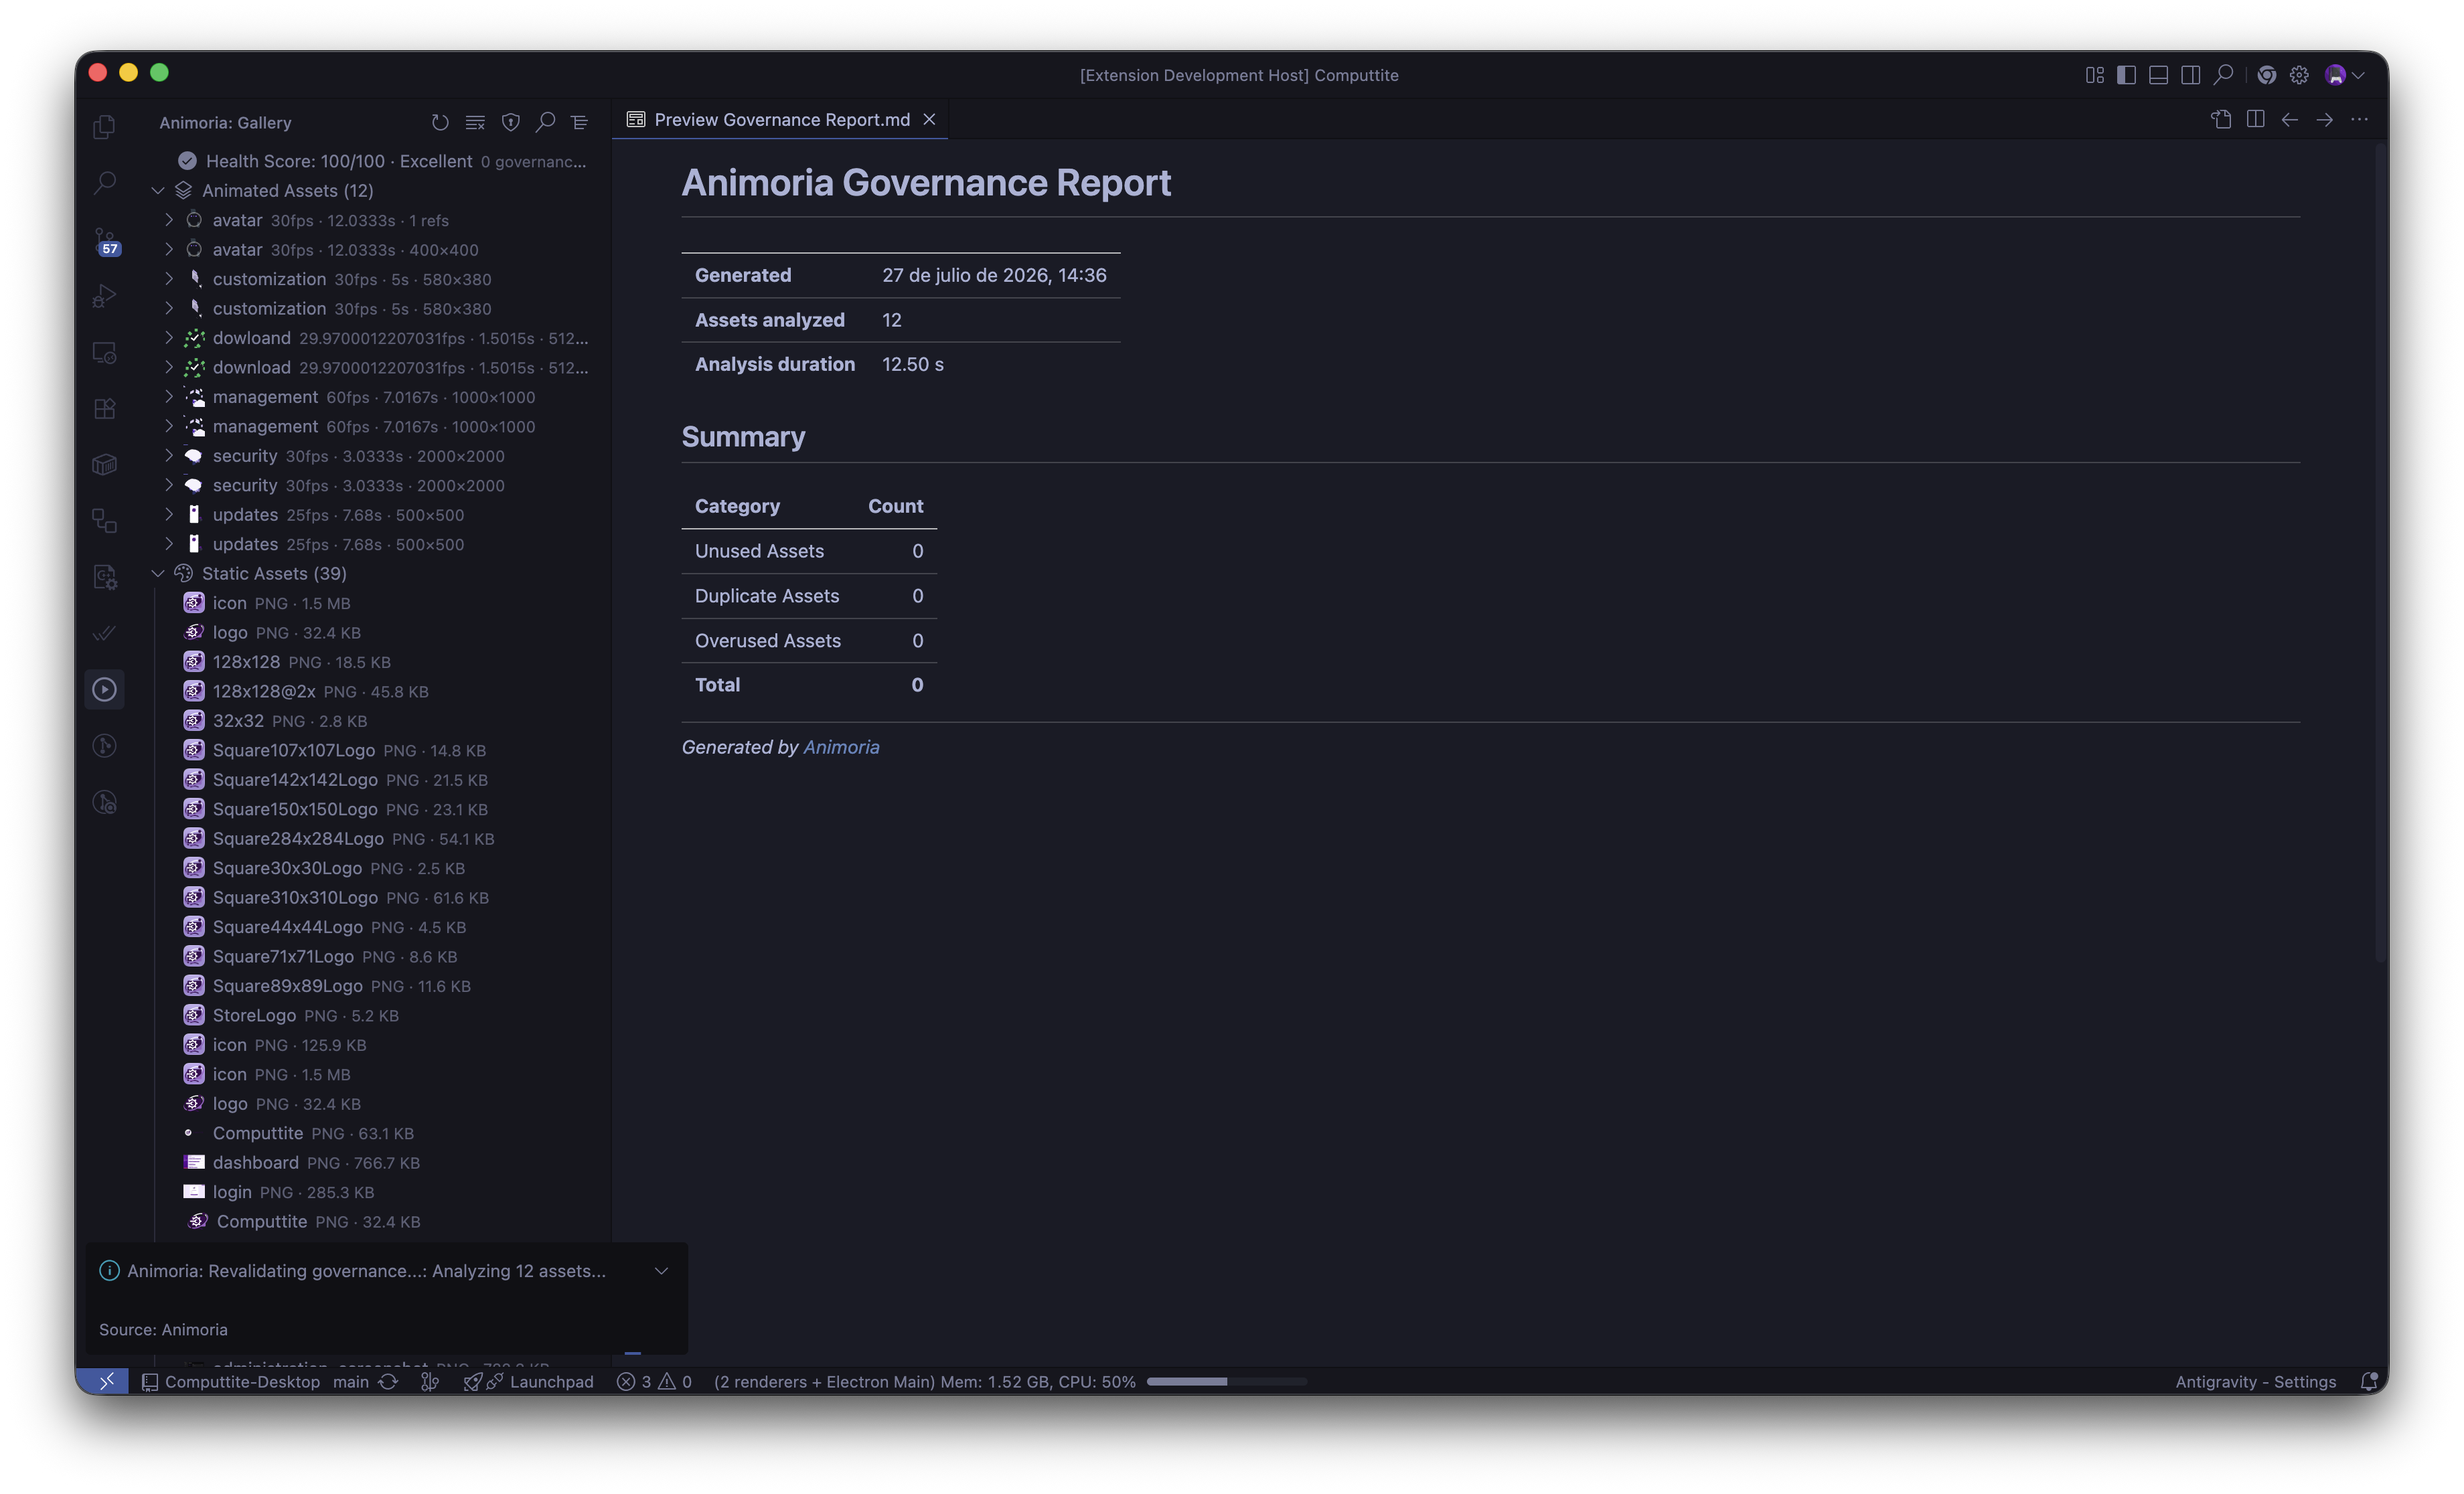Select the Animoria play icon in the activity bar
This screenshot has width=2464, height=1494.
tap(104, 689)
